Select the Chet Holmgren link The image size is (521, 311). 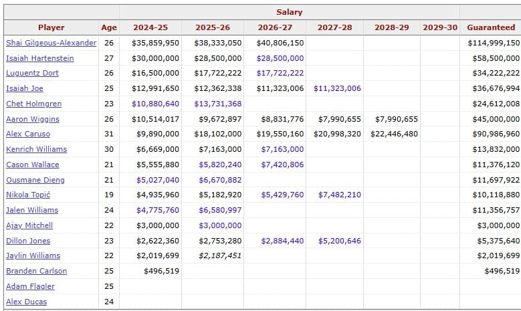(33, 104)
